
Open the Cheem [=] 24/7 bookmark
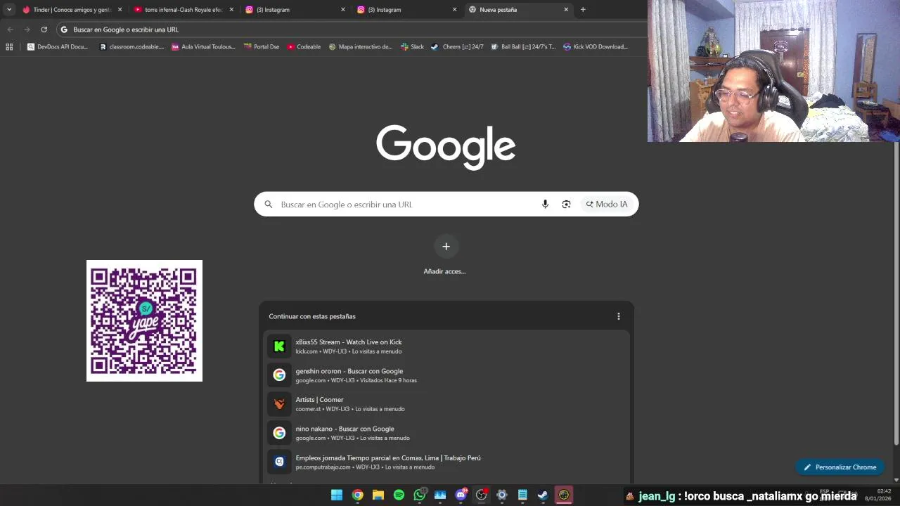point(457,47)
